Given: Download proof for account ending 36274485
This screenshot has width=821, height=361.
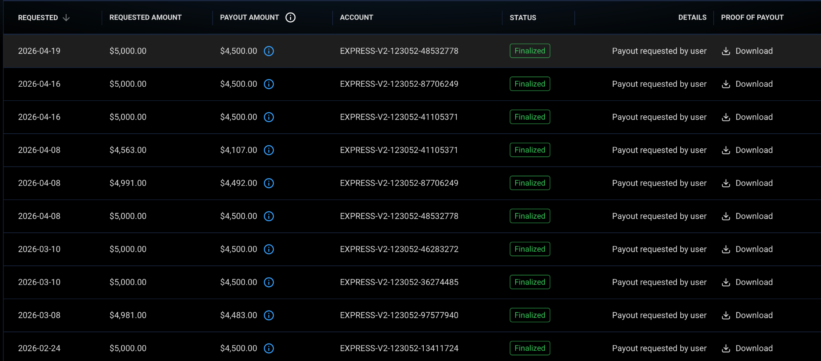Looking at the screenshot, I should tap(747, 282).
